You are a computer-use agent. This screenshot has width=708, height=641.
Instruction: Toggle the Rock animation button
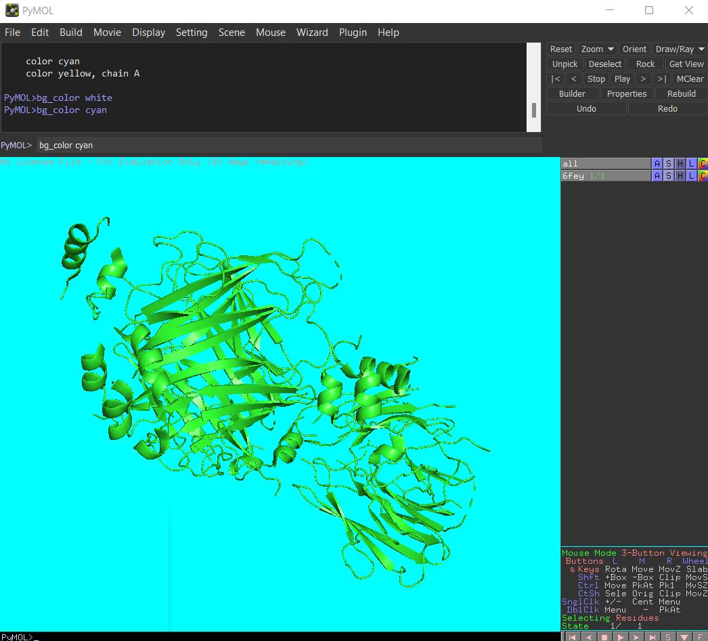tap(645, 64)
